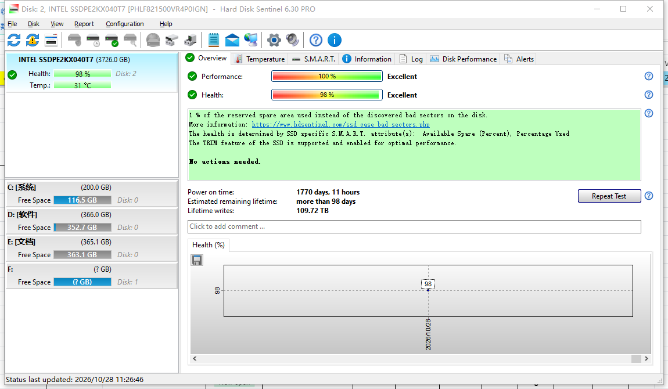Click the blue refresh arrows toolbar icon

click(14, 40)
